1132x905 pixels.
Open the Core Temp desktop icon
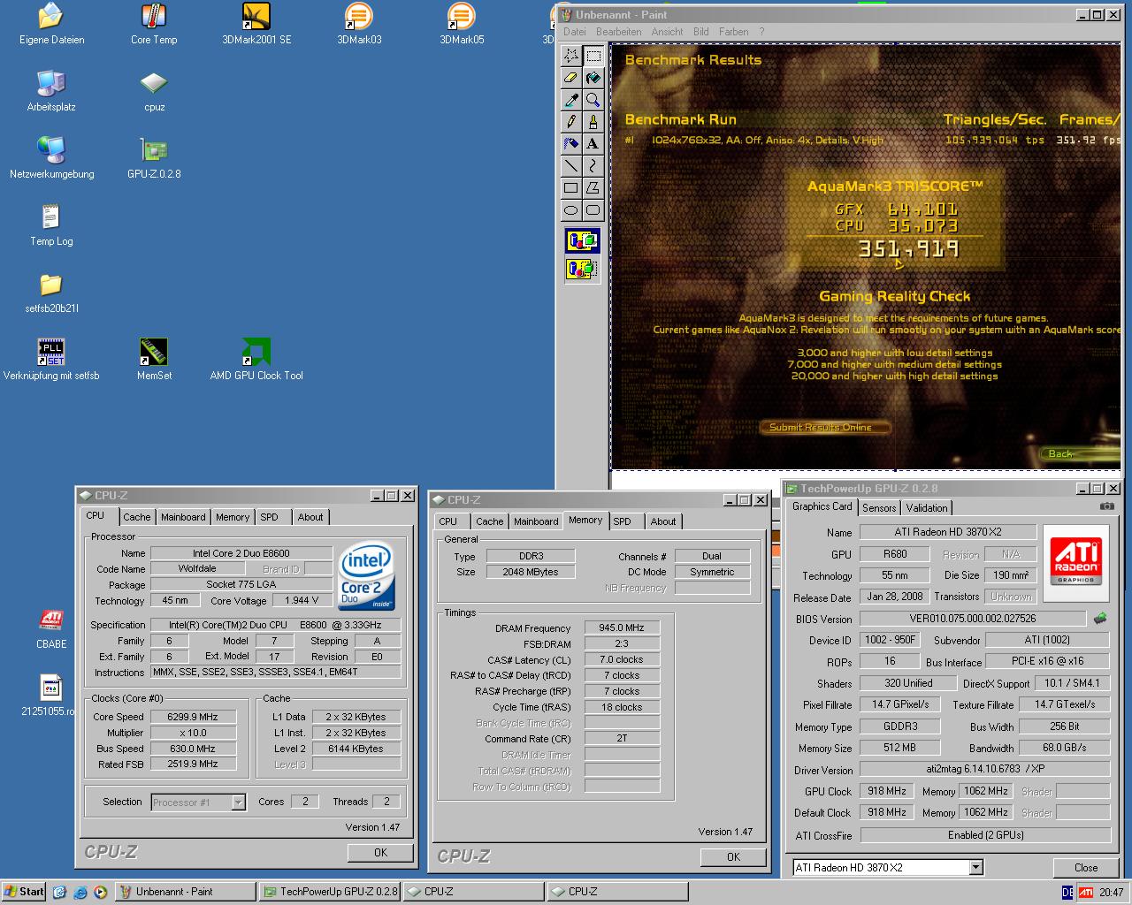[x=154, y=25]
